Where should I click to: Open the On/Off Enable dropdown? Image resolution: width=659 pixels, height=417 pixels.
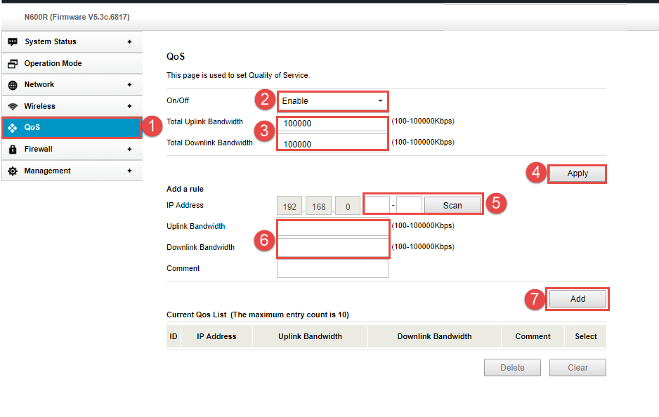(x=332, y=101)
